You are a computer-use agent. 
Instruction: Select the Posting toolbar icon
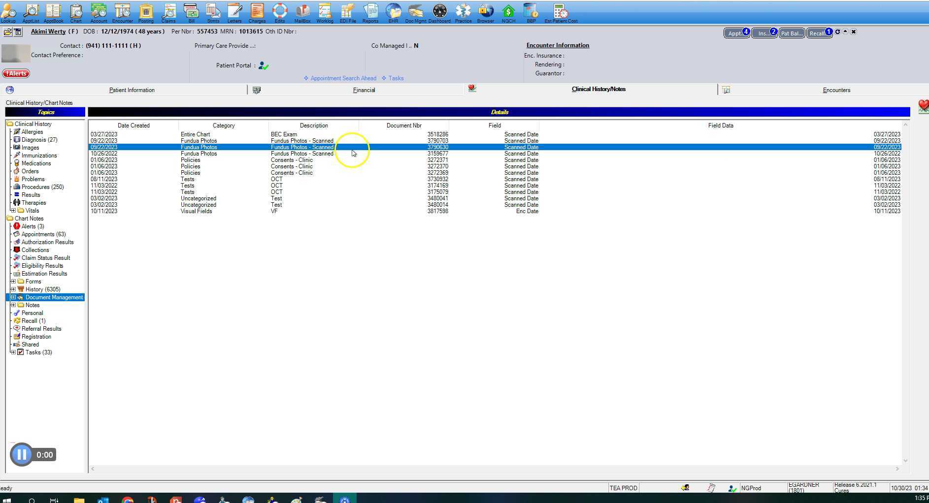click(146, 12)
